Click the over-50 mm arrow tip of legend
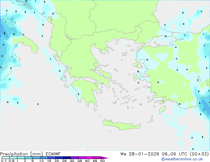The image size is (210, 162). click(105, 158)
